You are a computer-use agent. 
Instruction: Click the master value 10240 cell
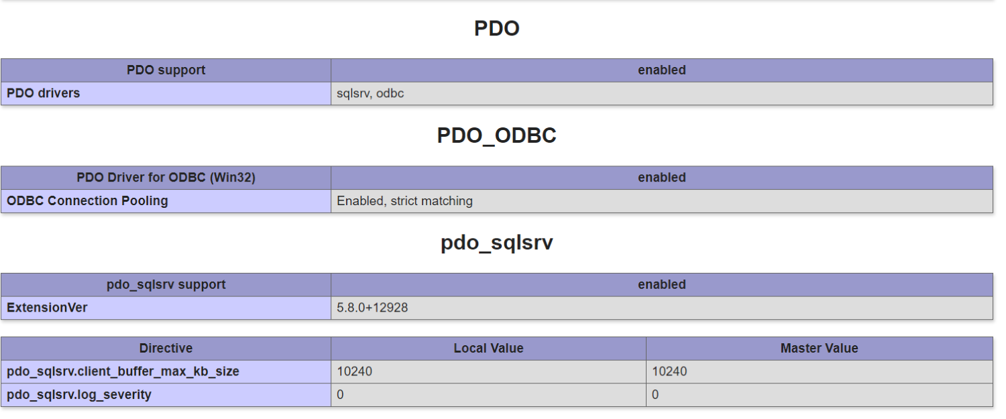pos(669,372)
